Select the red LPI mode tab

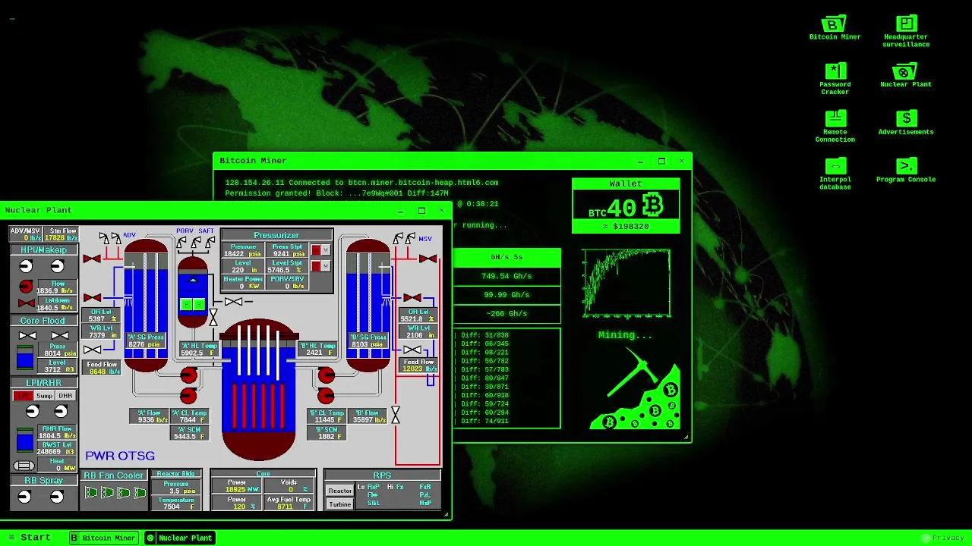pyautogui.click(x=23, y=396)
